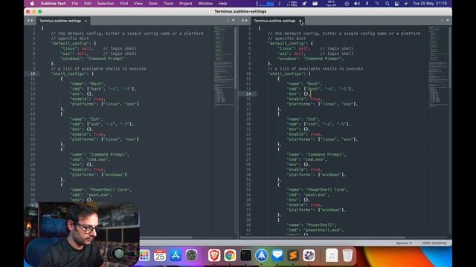Screen dimensions: 476x267
Task: Click "powershell.exe" cmd line in right pane
Action: [x=315, y=230]
